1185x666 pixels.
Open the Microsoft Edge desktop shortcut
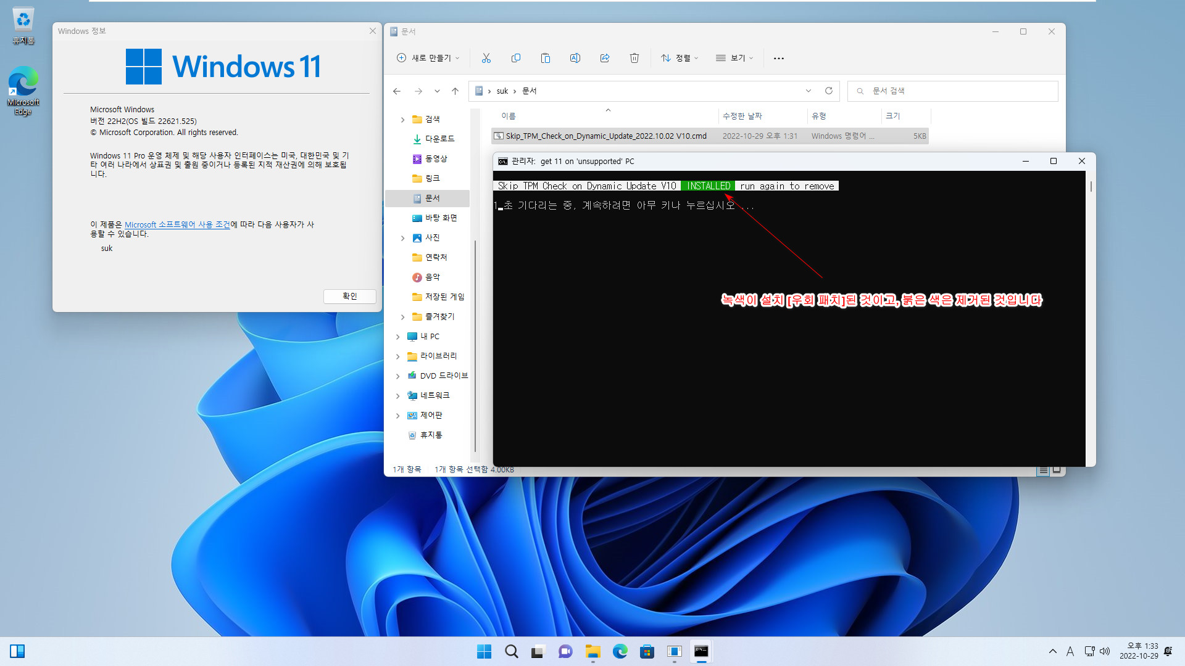coord(23,91)
